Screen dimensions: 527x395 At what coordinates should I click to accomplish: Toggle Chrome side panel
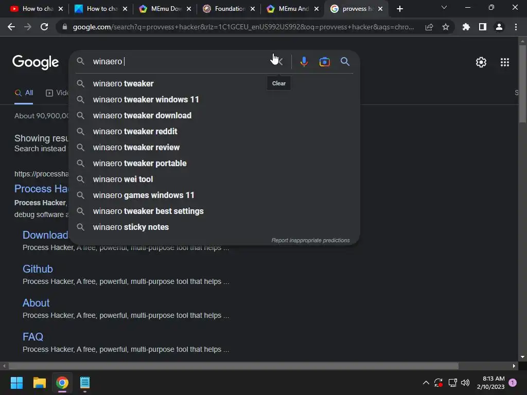point(483,27)
